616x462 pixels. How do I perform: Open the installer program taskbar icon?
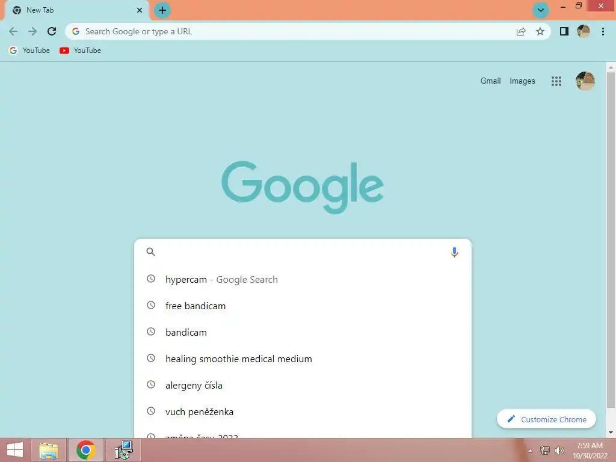pyautogui.click(x=123, y=450)
